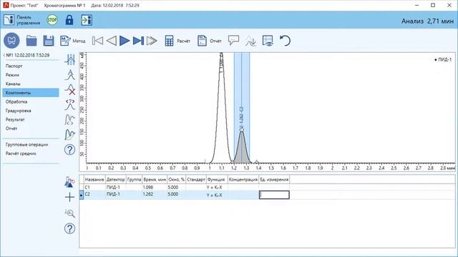Click the undo circular arrow icon
Screen dimensions: 458x257
(285, 41)
